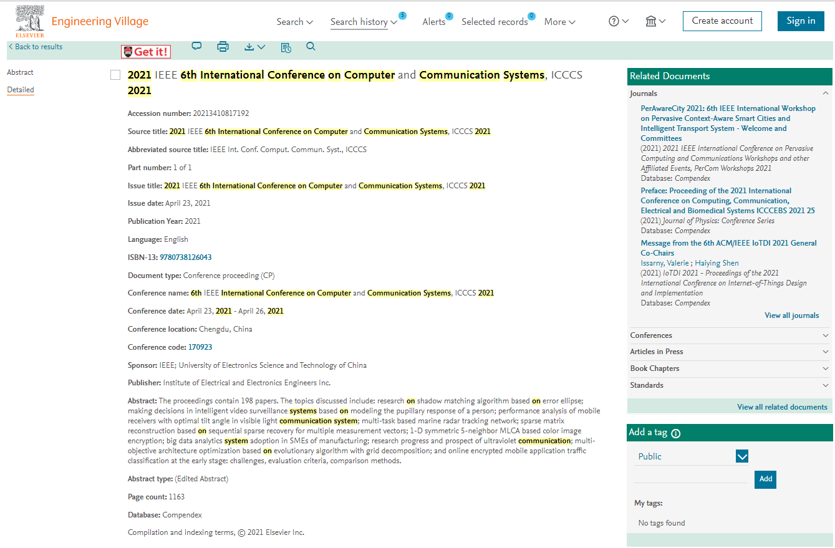Go Back to results
Screen dimensions: 835x548
(36, 47)
